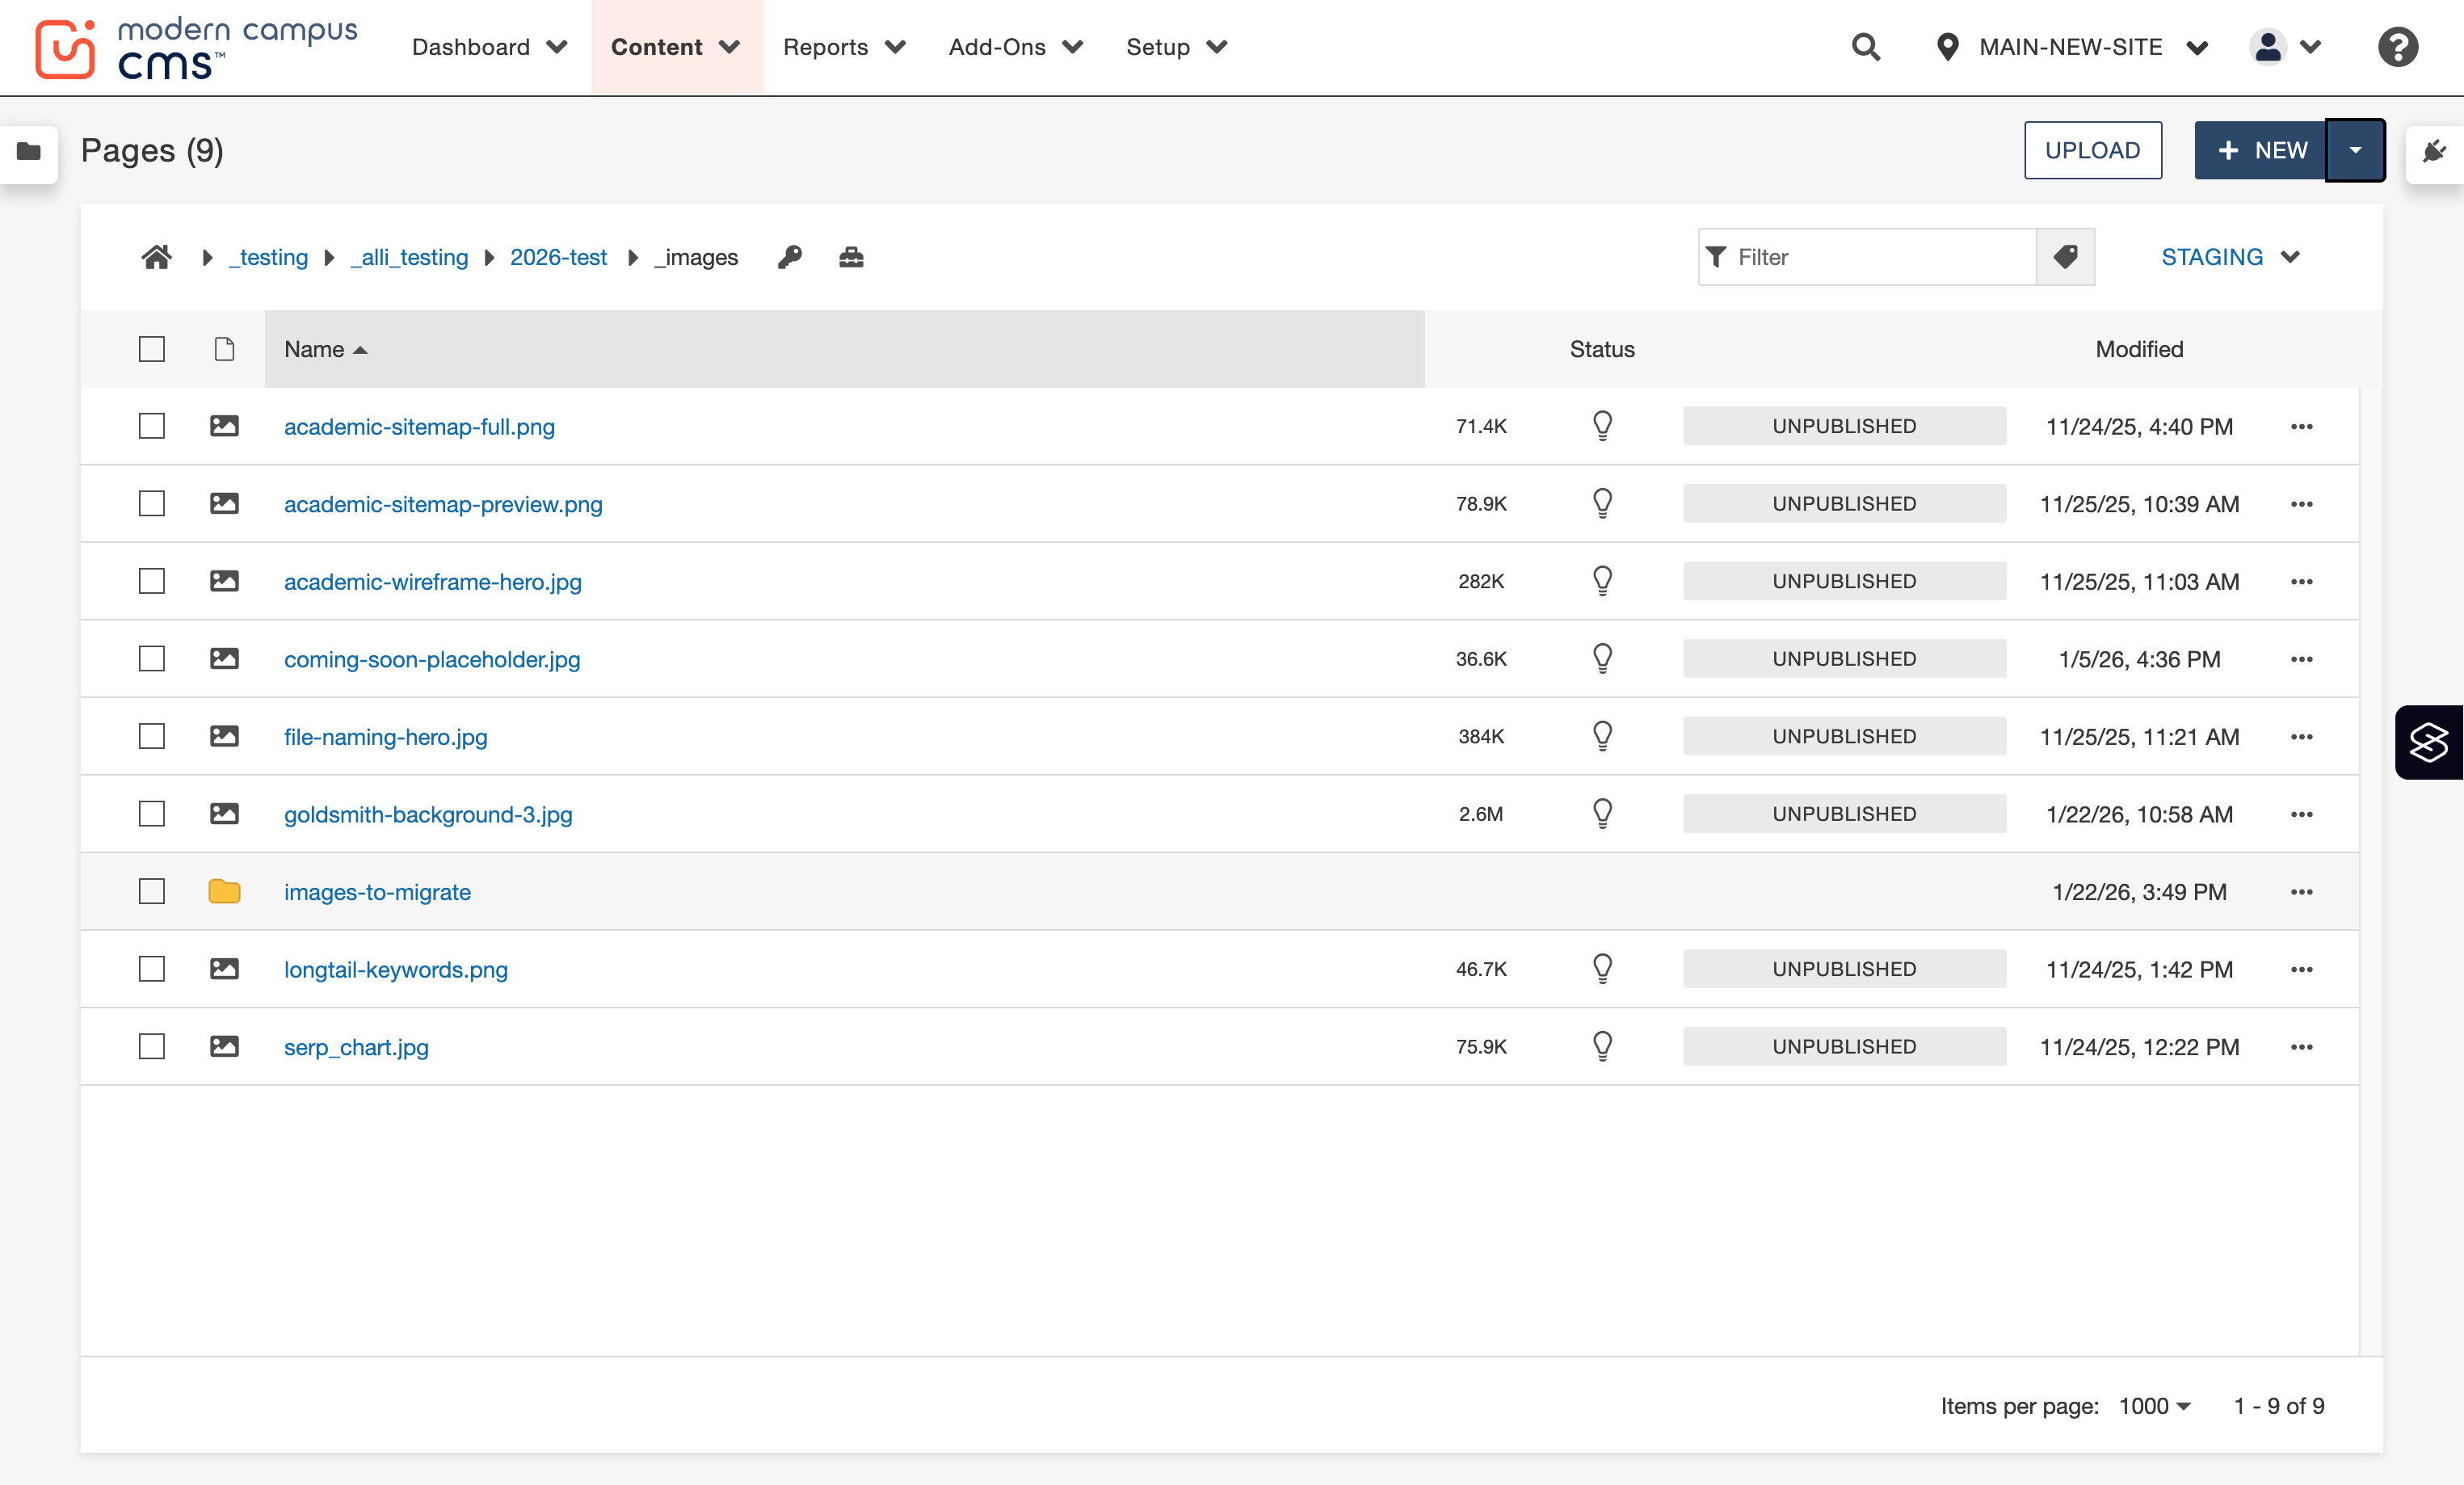Open the MAIN-NEW-SITE site selector
Image resolution: width=2464 pixels, height=1485 pixels.
(x=2071, y=47)
